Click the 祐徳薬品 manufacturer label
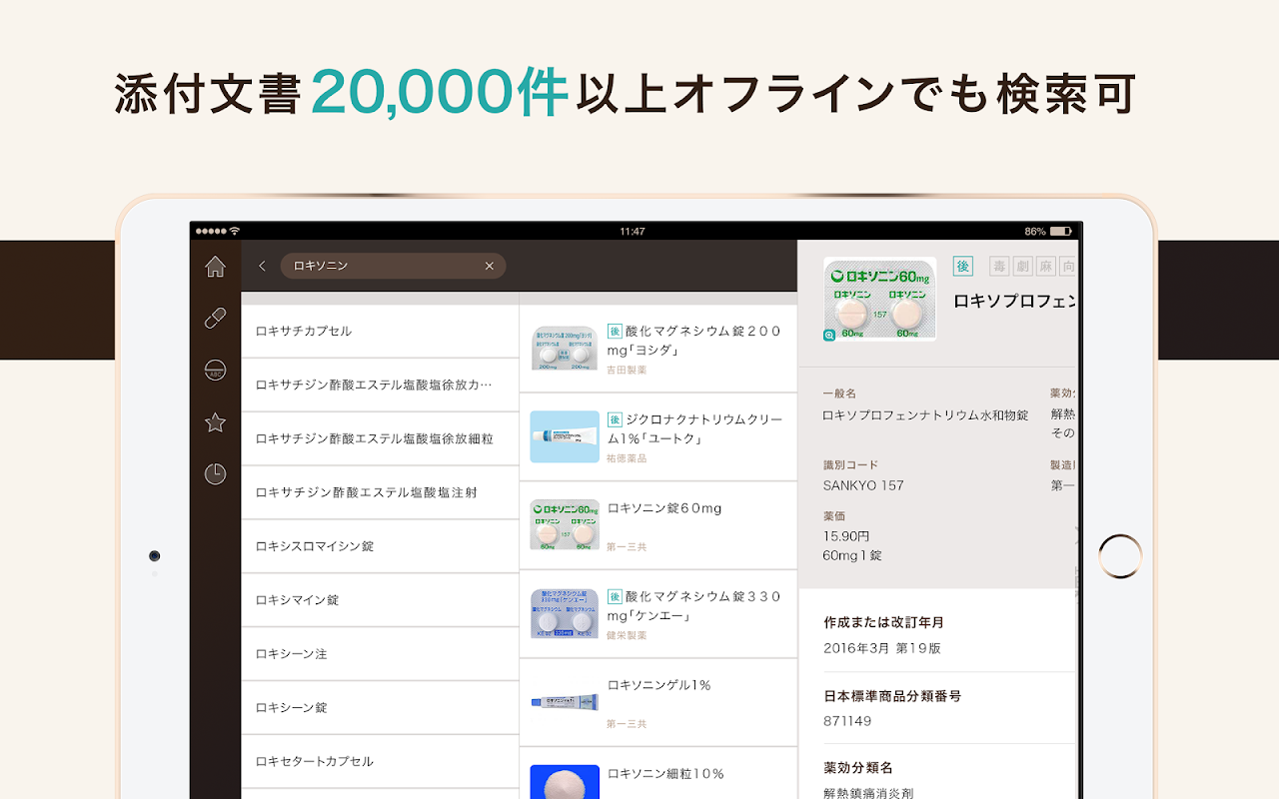 [627, 458]
